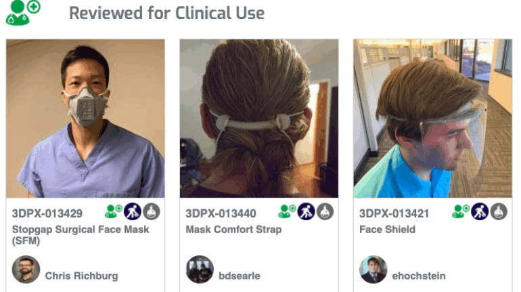The image size is (521, 292).
Task: Click mask comfort strap photo thumbnail
Action: pos(259,119)
